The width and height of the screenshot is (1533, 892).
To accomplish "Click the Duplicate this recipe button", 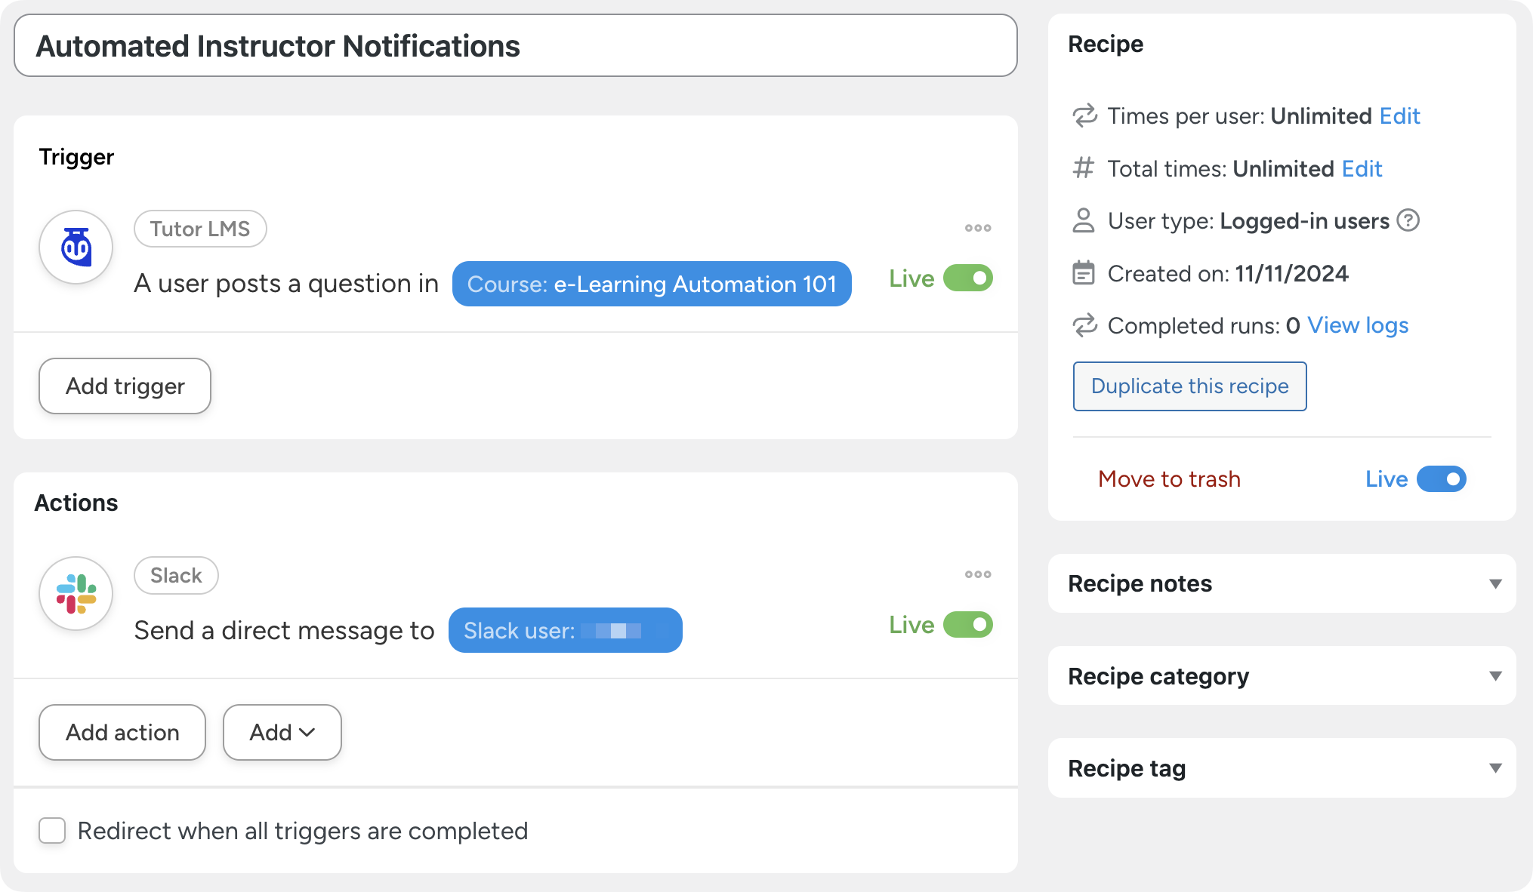I will point(1189,386).
